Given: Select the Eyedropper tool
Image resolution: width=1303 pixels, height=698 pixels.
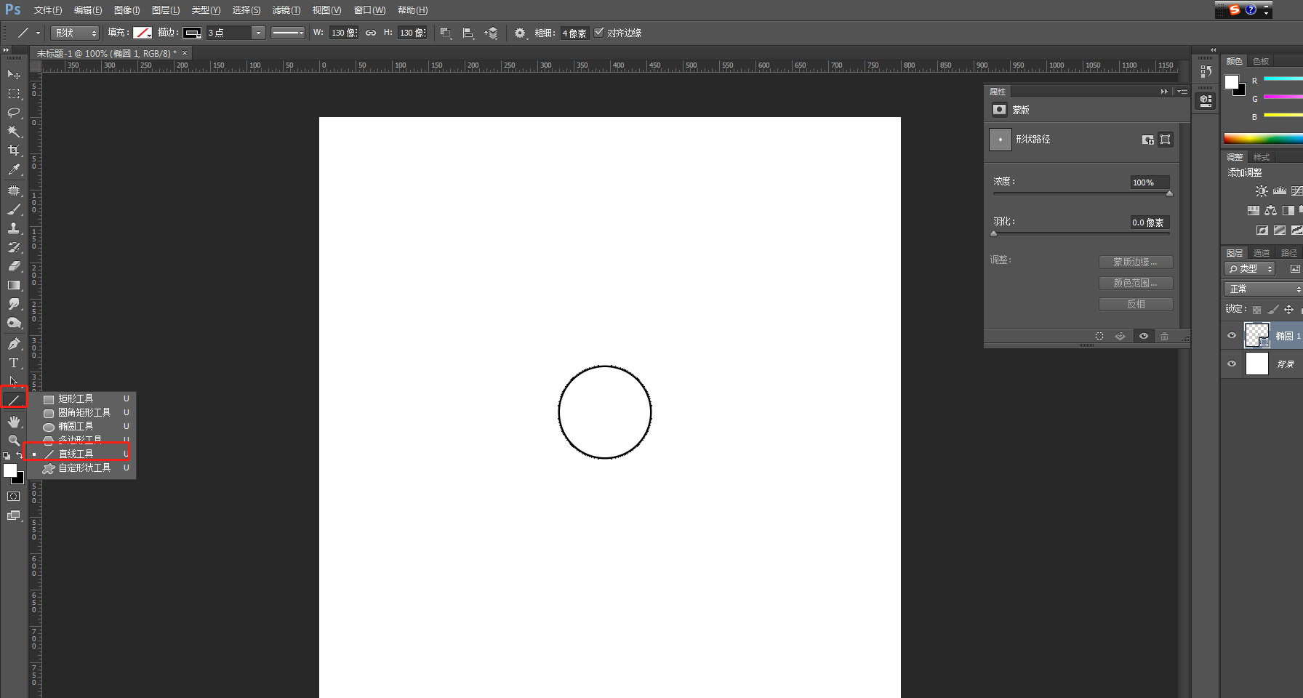Looking at the screenshot, I should tap(13, 169).
